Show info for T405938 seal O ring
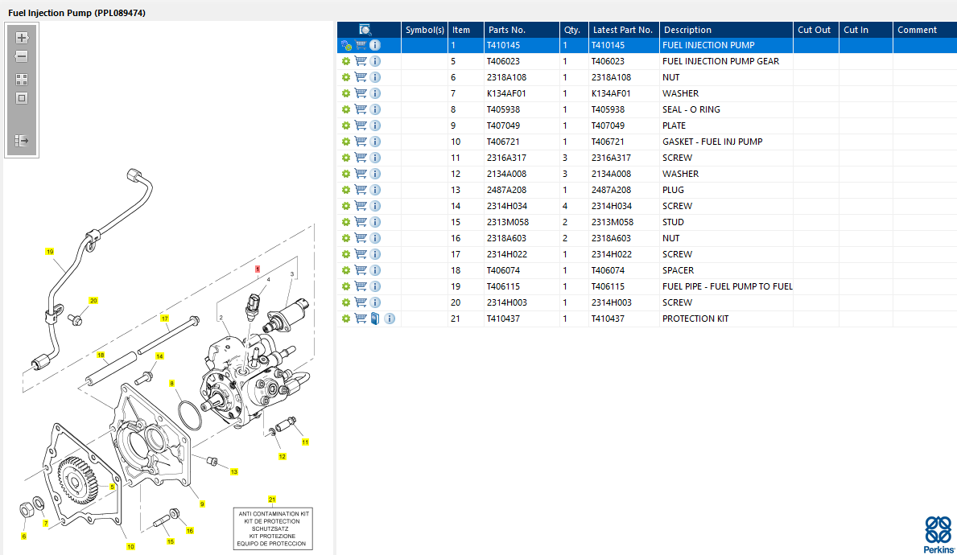 (375, 109)
